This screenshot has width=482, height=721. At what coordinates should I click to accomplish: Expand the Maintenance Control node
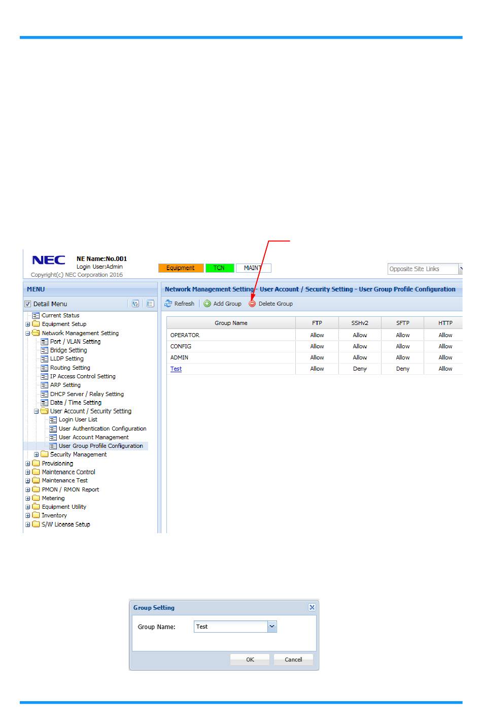28,472
